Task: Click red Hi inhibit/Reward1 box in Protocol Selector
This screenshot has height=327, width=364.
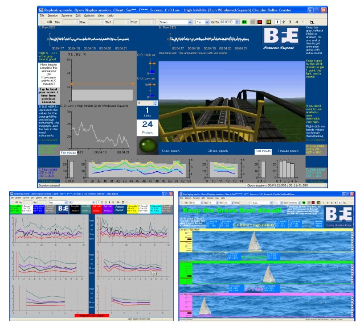Action: click(x=97, y=209)
